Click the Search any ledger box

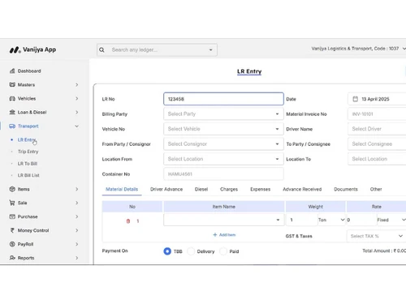(x=157, y=50)
